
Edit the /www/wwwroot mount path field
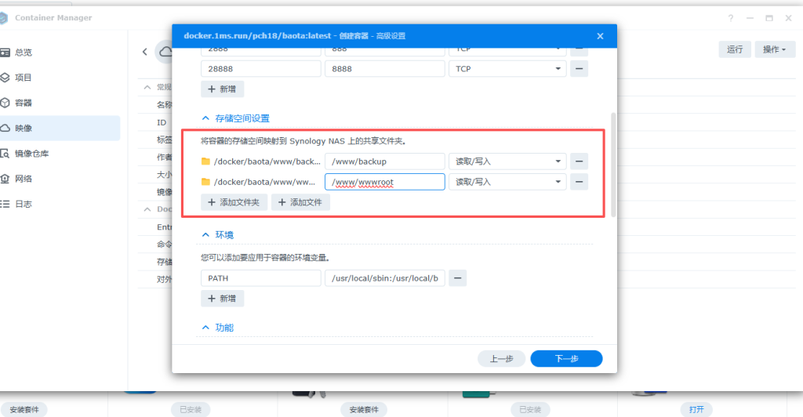coord(384,182)
